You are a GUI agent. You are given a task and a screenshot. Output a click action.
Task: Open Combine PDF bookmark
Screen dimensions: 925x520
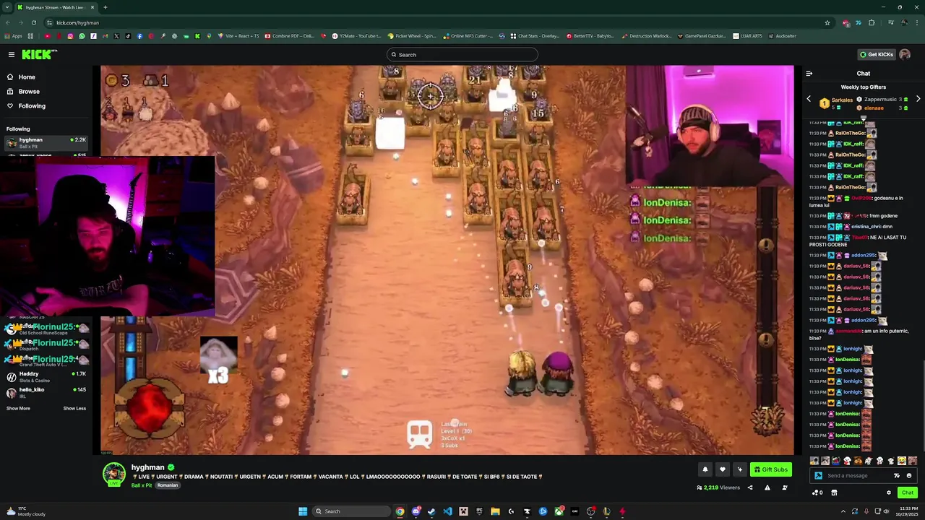(290, 36)
